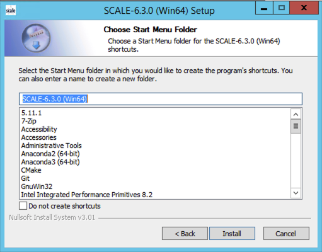Choose the Accessibility folder
The height and width of the screenshot is (252, 322).
[x=39, y=129]
